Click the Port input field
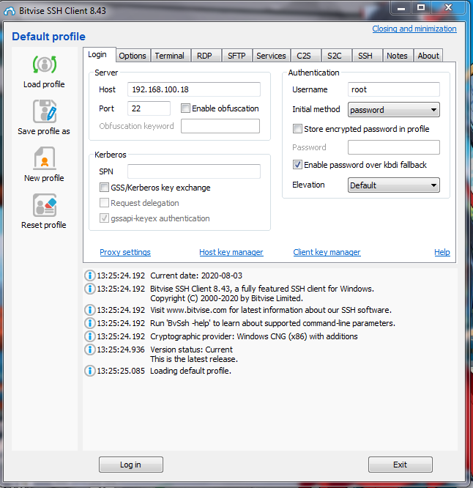Viewport: 473px width, 488px height. click(149, 108)
